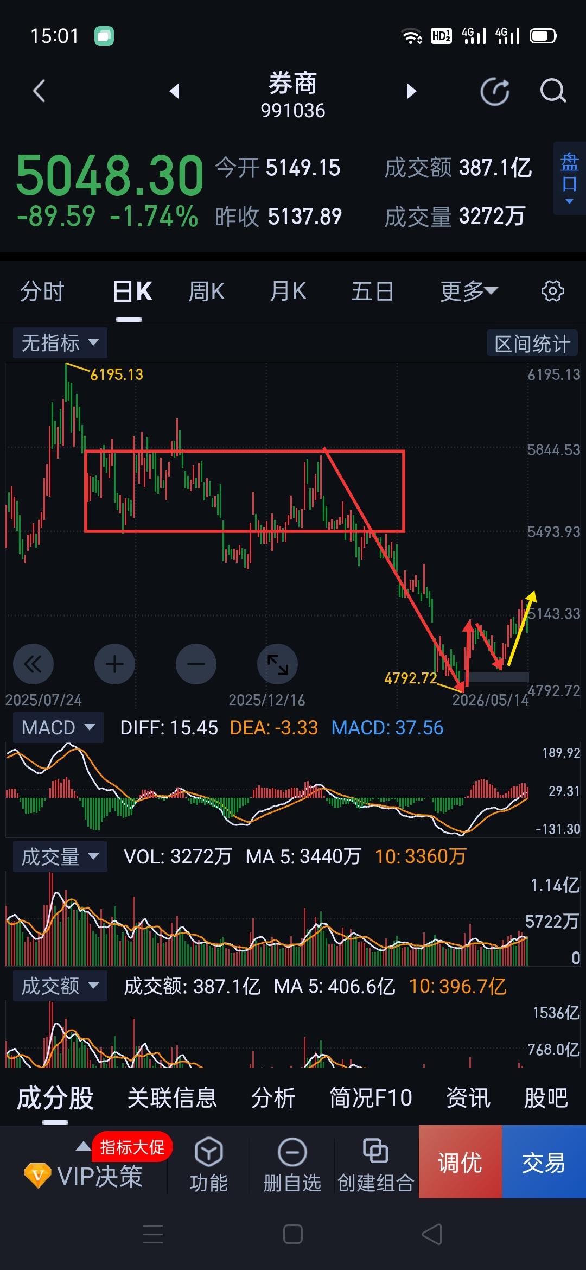
Task: Refresh quote with the circular arrow icon
Action: [495, 91]
